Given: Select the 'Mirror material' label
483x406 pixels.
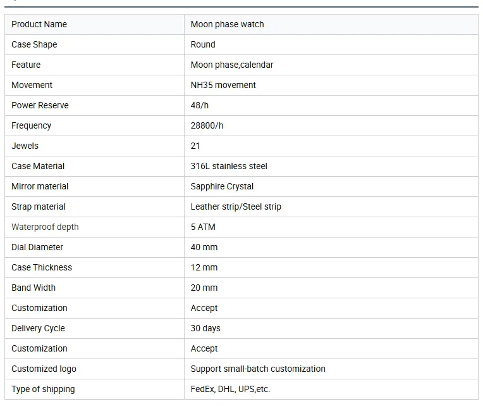Looking at the screenshot, I should pos(40,187).
